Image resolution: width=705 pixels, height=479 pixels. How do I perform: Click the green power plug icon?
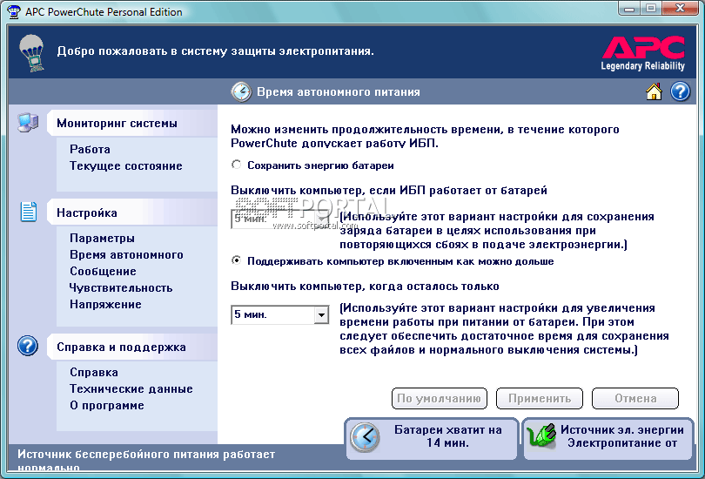click(x=541, y=435)
